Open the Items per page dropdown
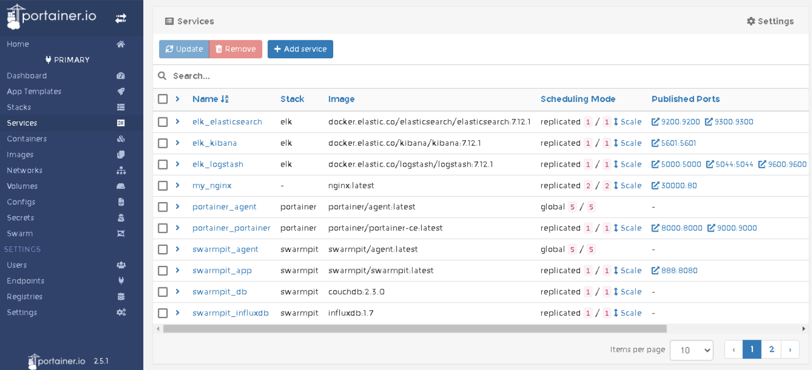 coord(691,350)
